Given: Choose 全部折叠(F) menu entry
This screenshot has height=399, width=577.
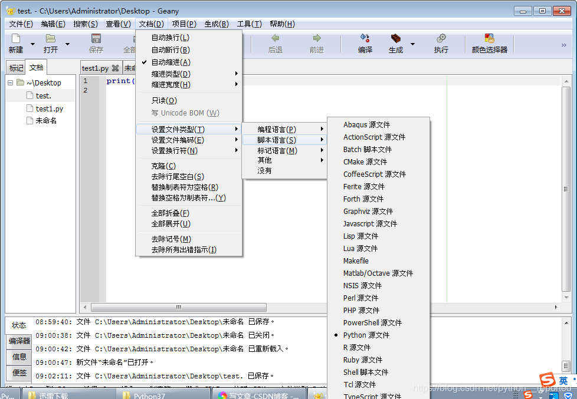Looking at the screenshot, I should pyautogui.click(x=189, y=213).
